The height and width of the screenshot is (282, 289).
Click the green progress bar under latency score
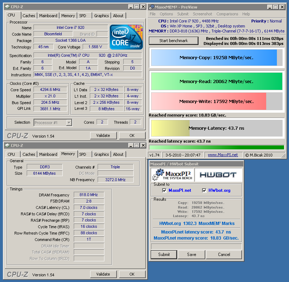(x=217, y=147)
